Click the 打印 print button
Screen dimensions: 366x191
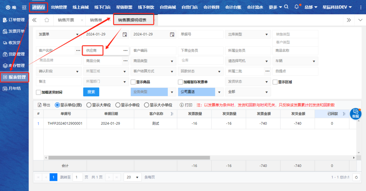point(186,105)
